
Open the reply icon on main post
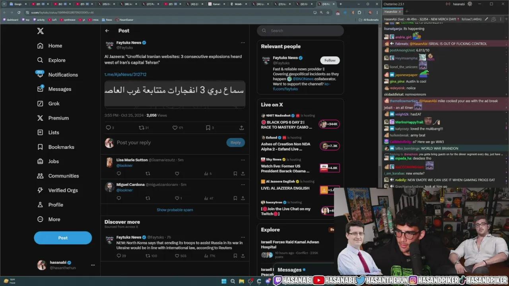tap(108, 128)
